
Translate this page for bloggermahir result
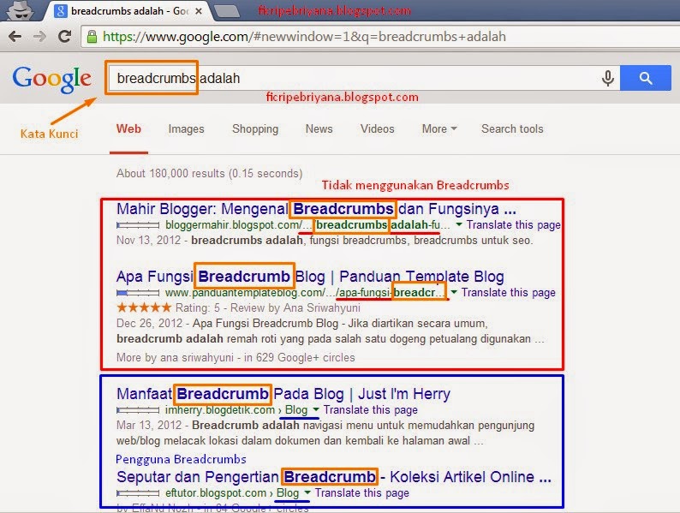click(514, 224)
